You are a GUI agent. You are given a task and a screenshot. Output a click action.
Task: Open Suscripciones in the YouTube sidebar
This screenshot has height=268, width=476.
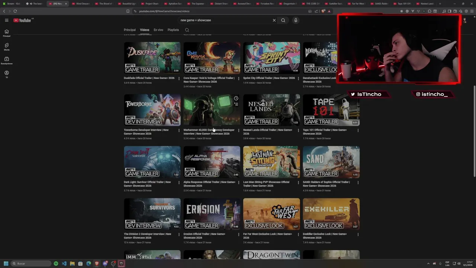pos(6,61)
